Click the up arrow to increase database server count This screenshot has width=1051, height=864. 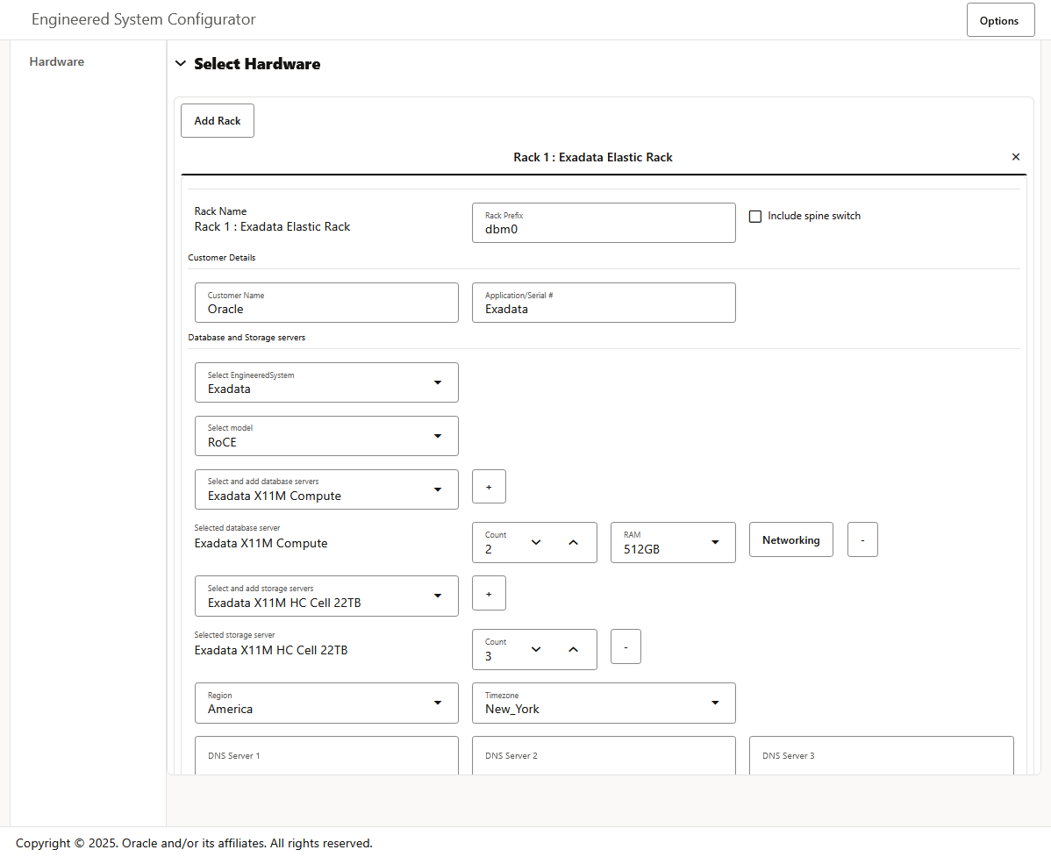(x=573, y=543)
